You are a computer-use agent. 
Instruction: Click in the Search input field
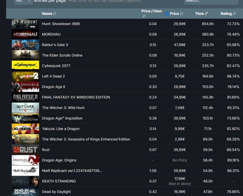[211, 1]
